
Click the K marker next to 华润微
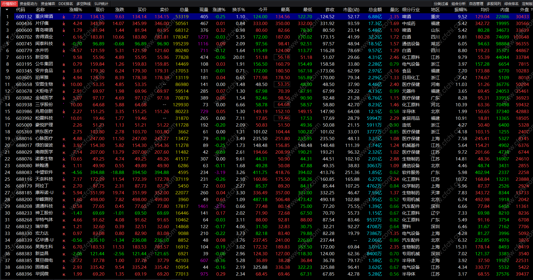tap(64, 274)
